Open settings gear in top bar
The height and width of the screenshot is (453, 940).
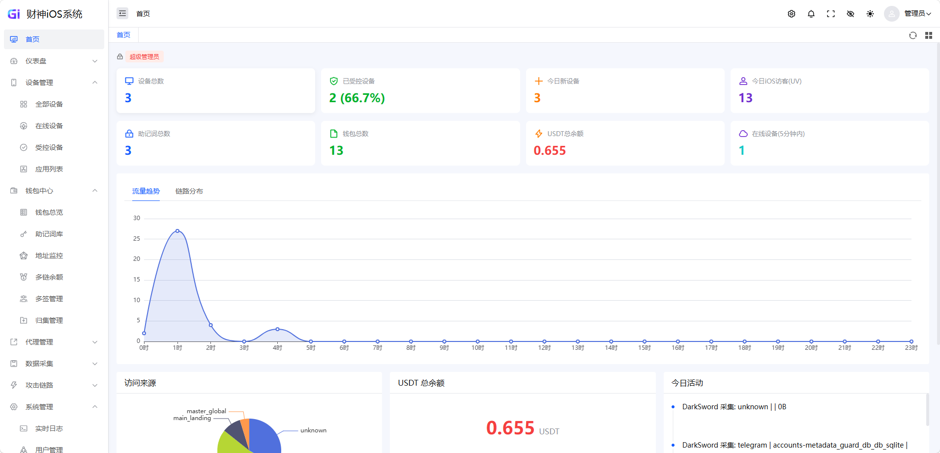[792, 14]
